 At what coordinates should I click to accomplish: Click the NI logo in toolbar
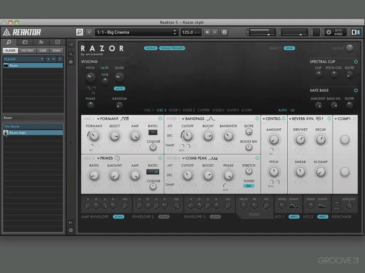(356, 32)
